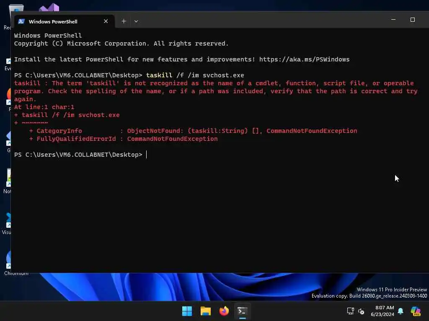429x321 pixels.
Task: Open the Windows Start menu
Action: 187,311
